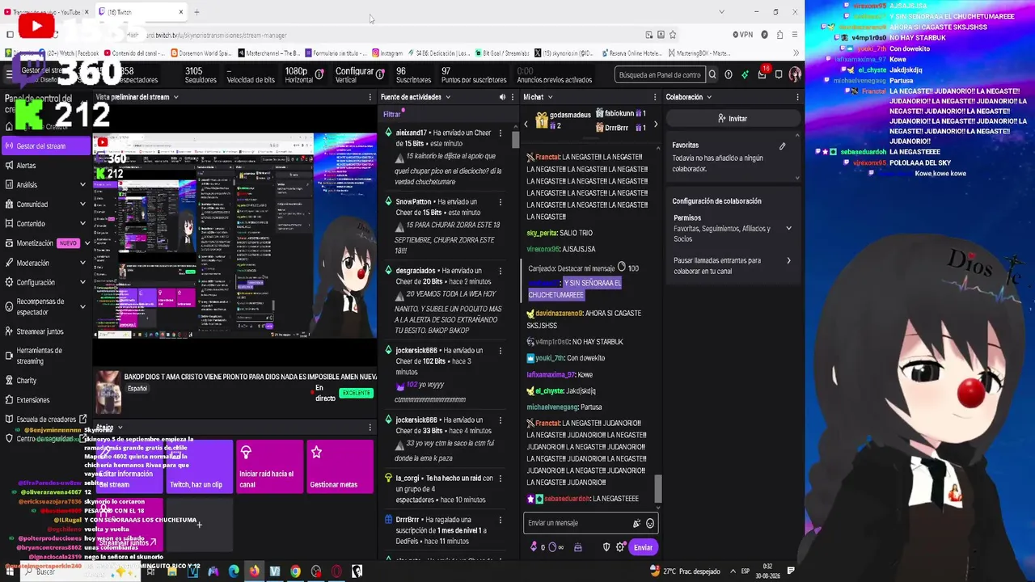Show next gift leaderboard with right arrow

click(x=656, y=124)
